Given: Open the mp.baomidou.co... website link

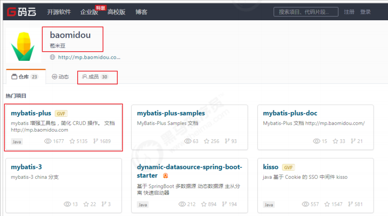Looking at the screenshot, I should pos(89,57).
